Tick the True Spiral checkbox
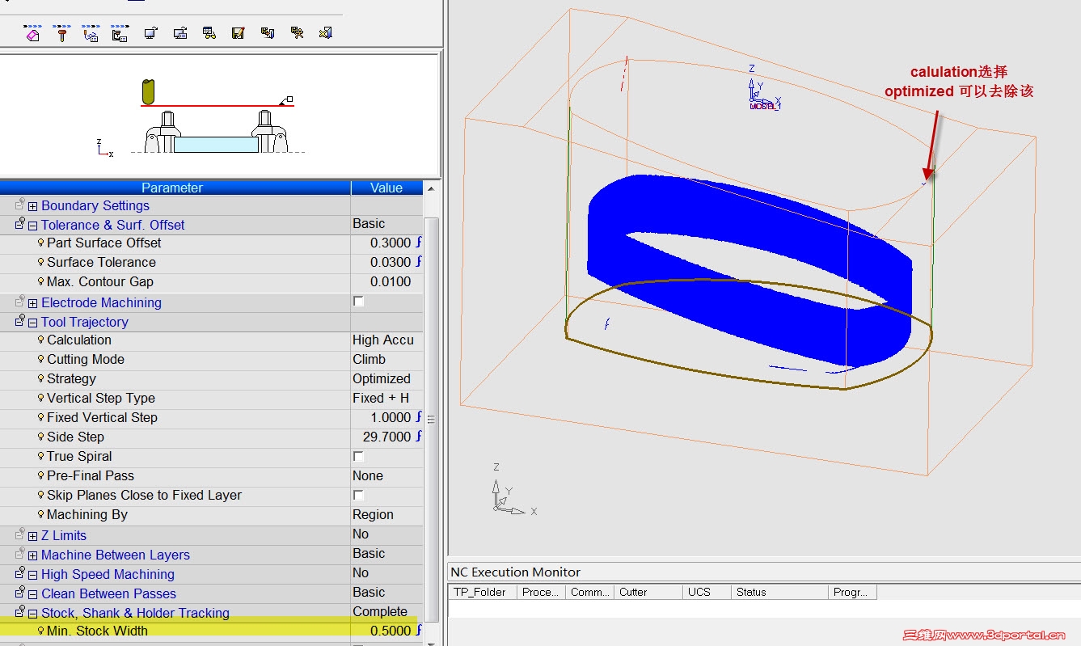The image size is (1081, 646). click(x=358, y=456)
